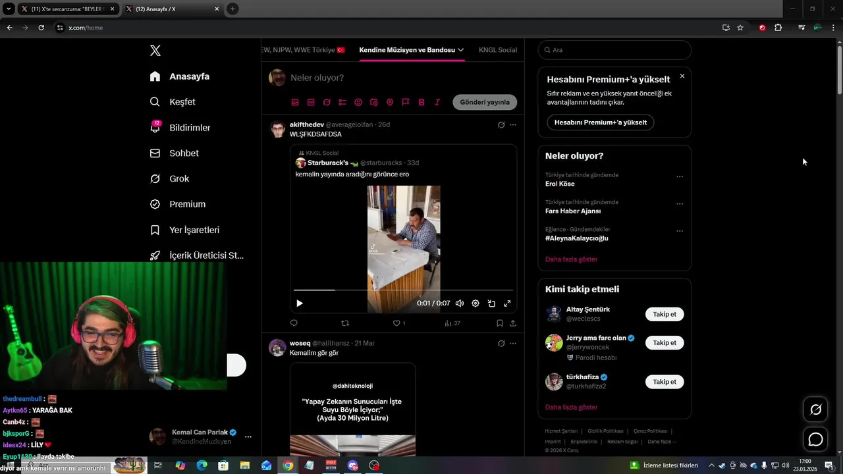Open video settings gear
Screen dimensions: 843x474
[476, 303]
